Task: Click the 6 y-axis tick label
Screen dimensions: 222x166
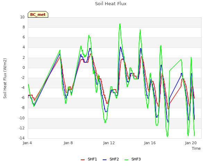Action: click(x=24, y=37)
